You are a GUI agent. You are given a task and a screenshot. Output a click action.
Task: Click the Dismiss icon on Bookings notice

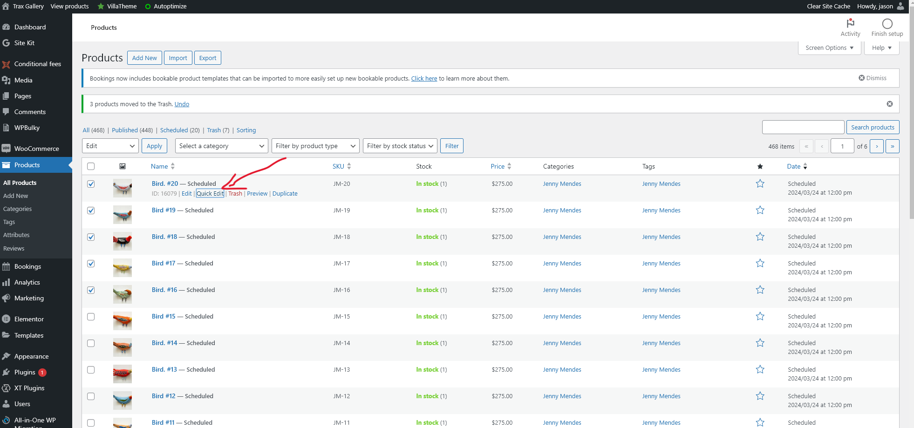point(861,78)
